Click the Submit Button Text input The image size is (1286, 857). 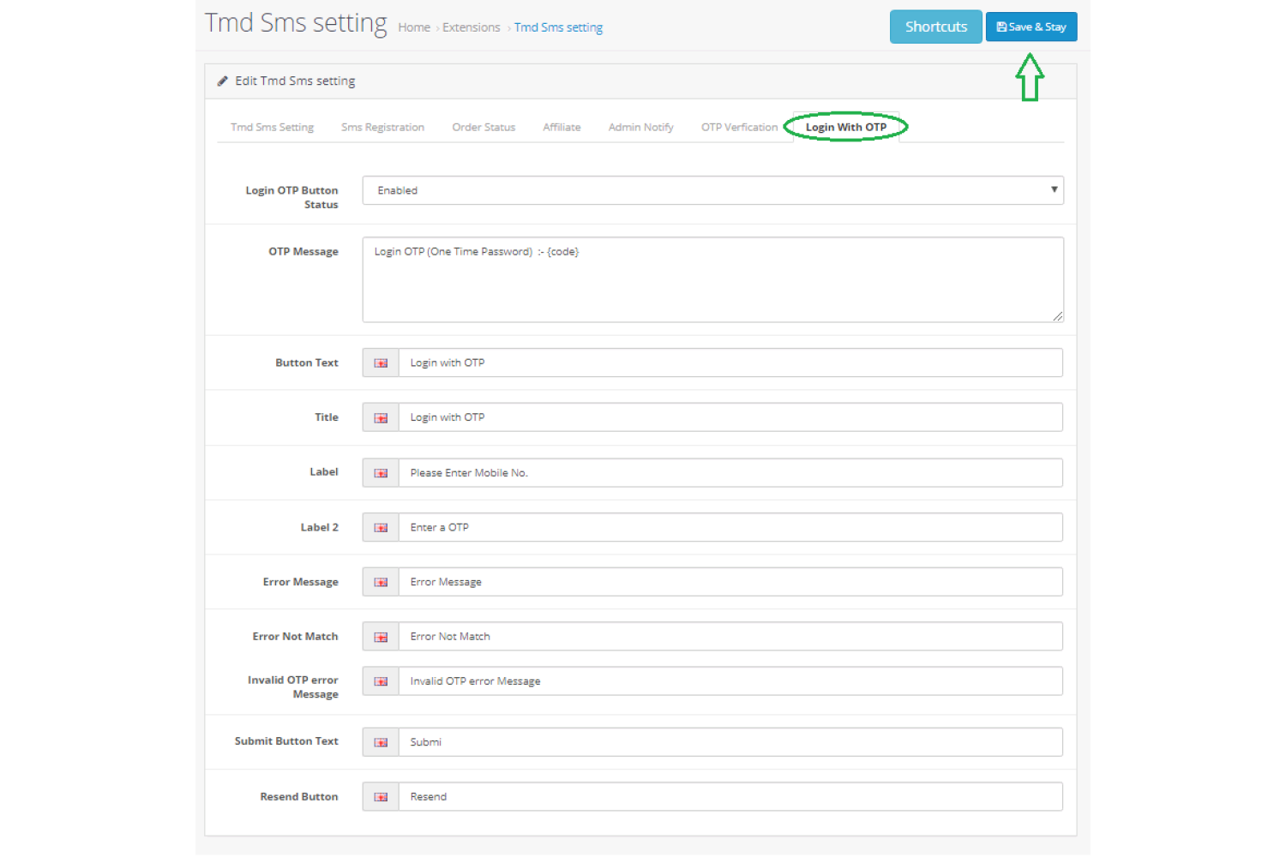click(730, 742)
